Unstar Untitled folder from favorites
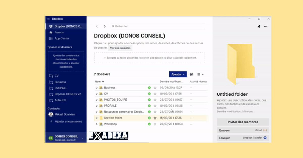303x158 pixels. point(155,118)
